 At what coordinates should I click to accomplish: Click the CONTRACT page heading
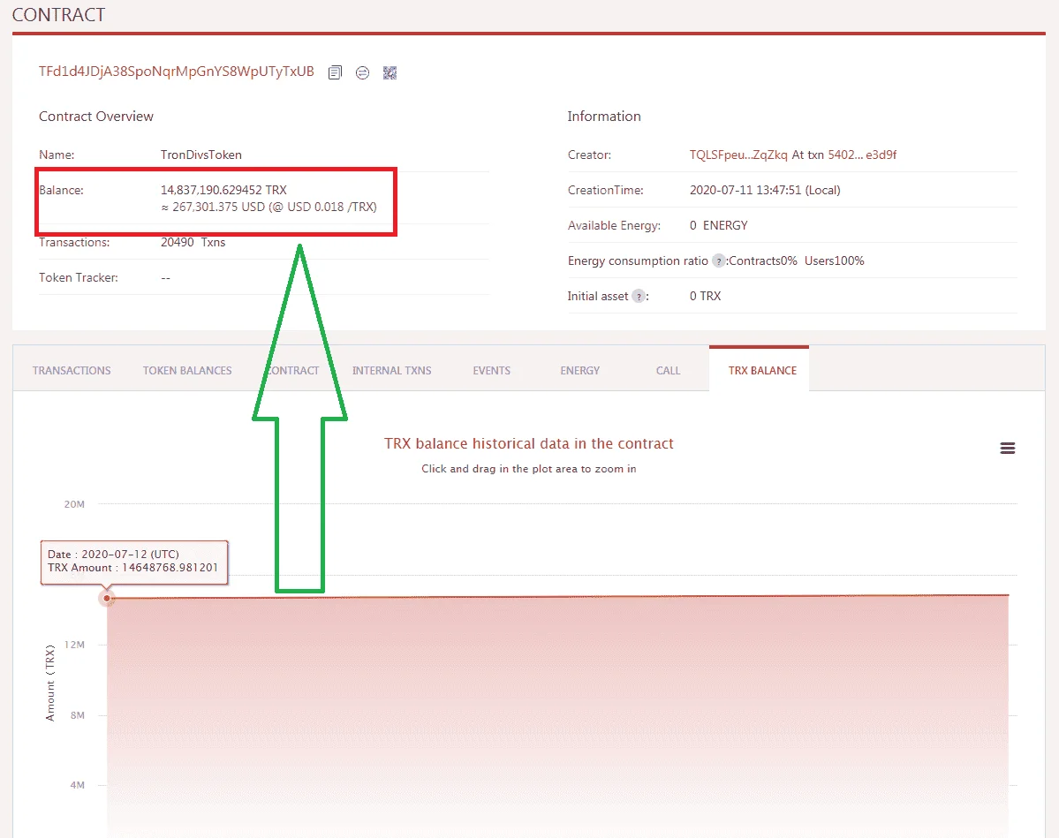[x=59, y=15]
